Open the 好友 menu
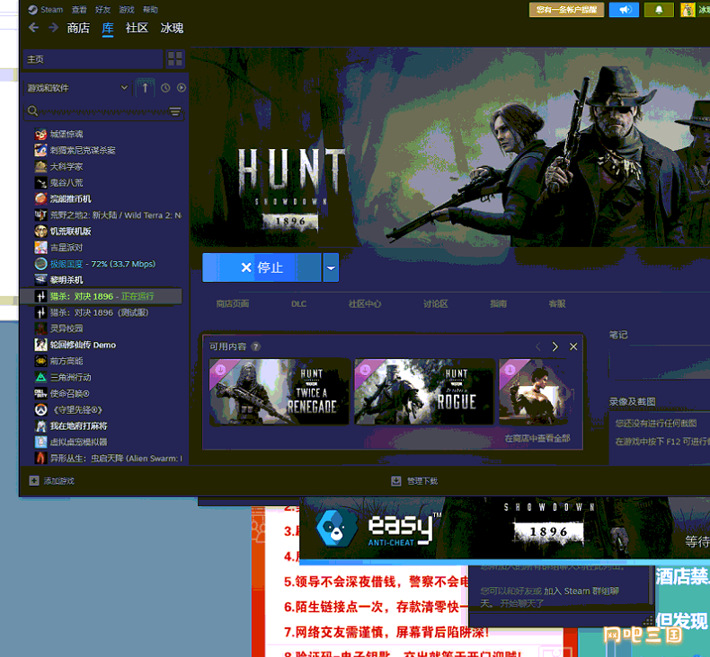The height and width of the screenshot is (657, 710). tap(102, 10)
